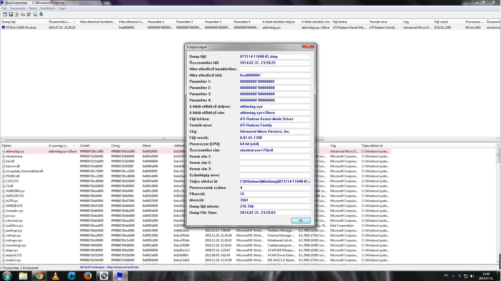
Task: Open Firefox from the taskbar
Action: [88, 276]
